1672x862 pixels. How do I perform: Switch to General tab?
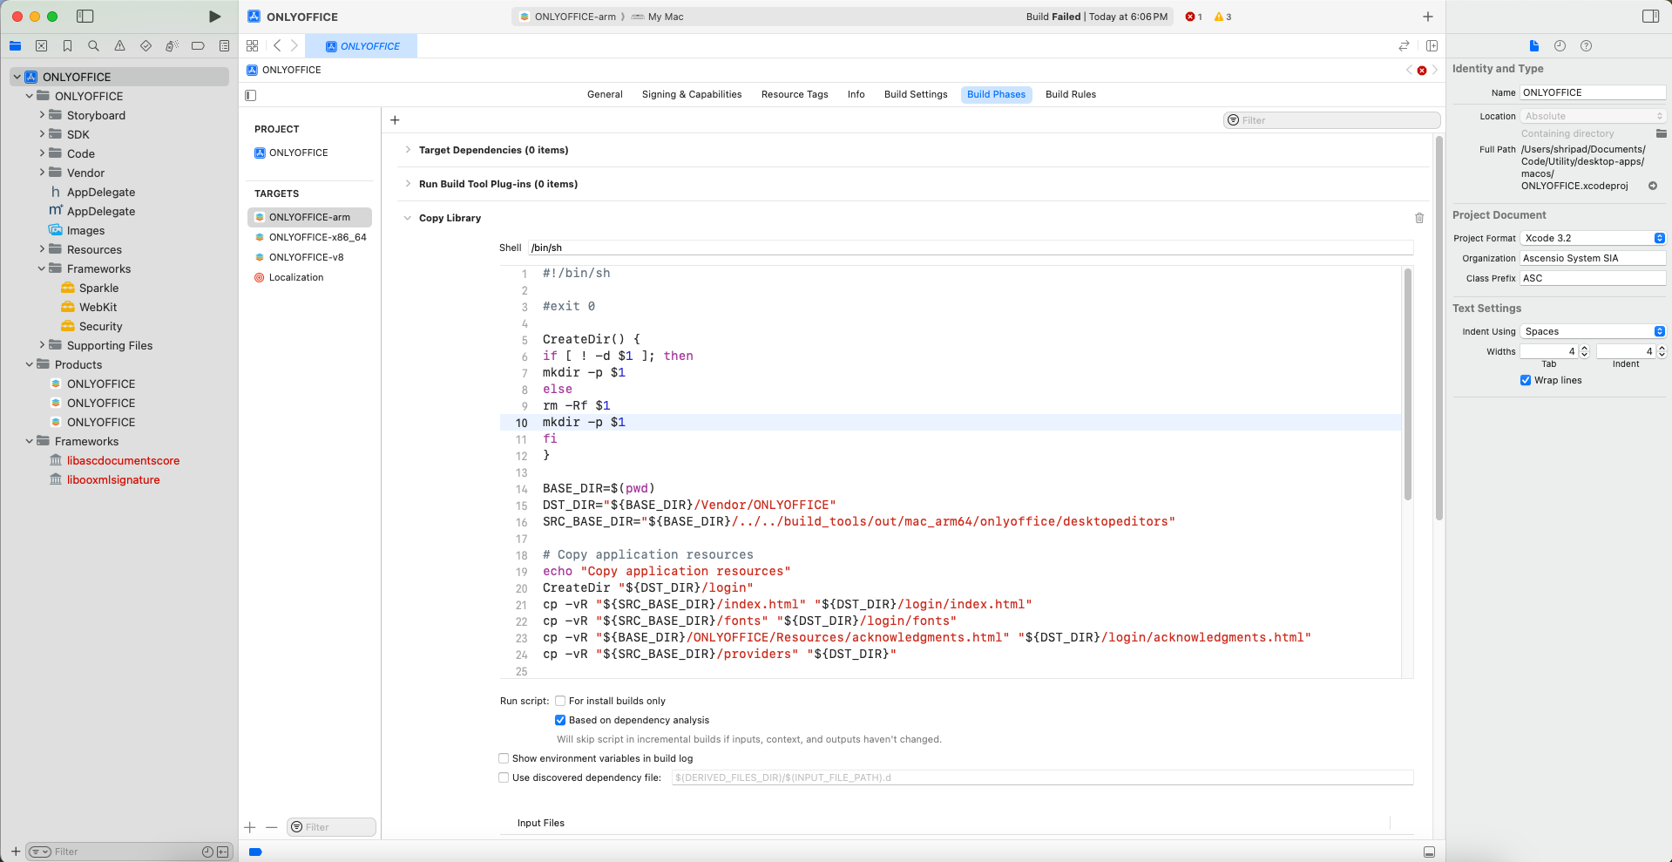605,94
